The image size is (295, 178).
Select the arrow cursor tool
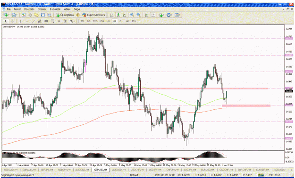[6, 21]
